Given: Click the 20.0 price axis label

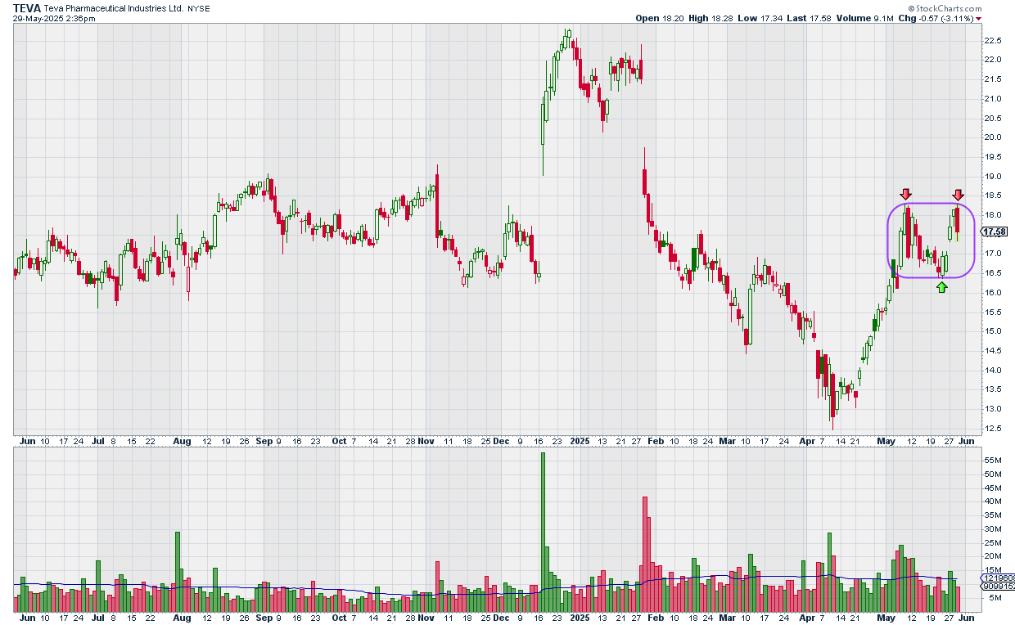Looking at the screenshot, I should (992, 137).
